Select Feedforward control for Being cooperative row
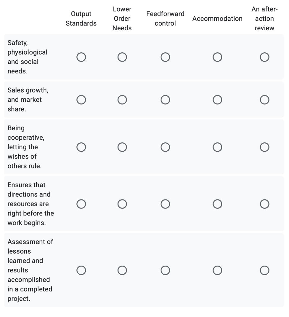 (166, 147)
